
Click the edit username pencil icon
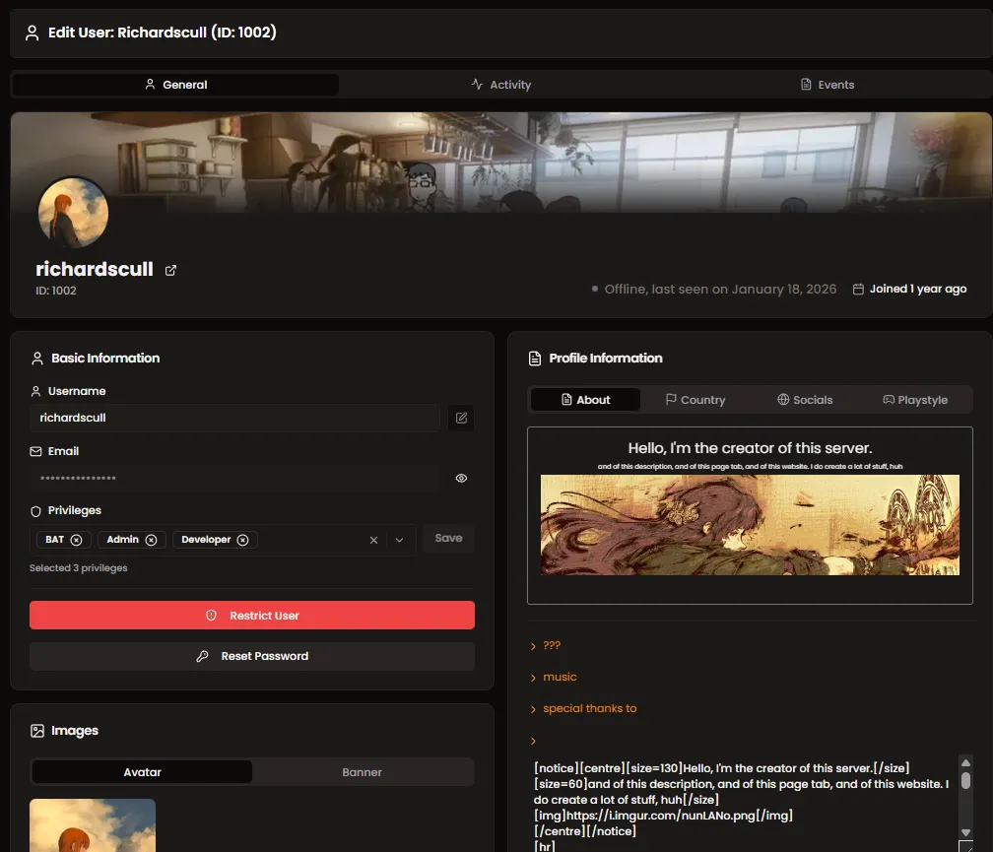461,418
